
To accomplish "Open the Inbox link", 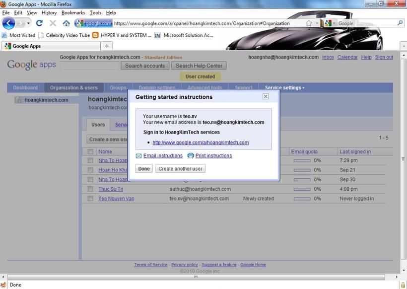I will coord(328,57).
